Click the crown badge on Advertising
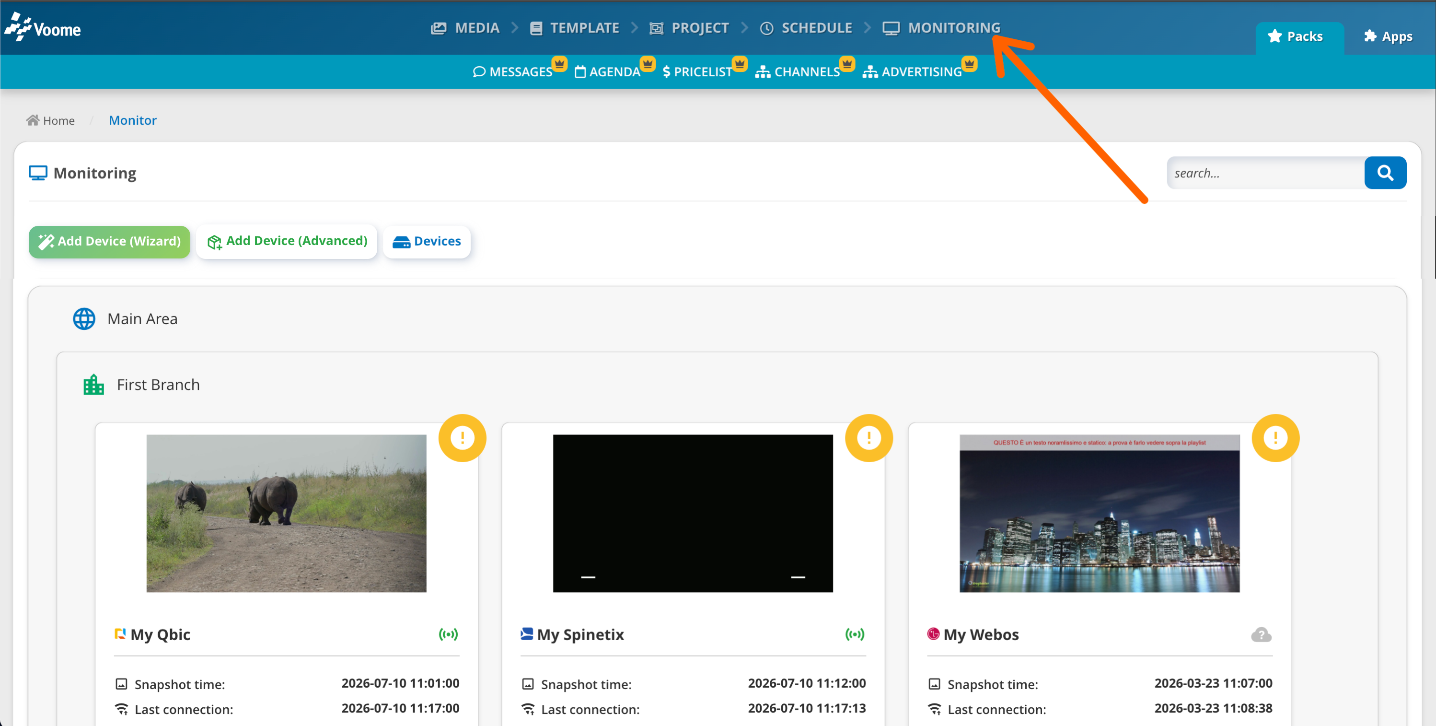Image resolution: width=1436 pixels, height=726 pixels. [969, 64]
